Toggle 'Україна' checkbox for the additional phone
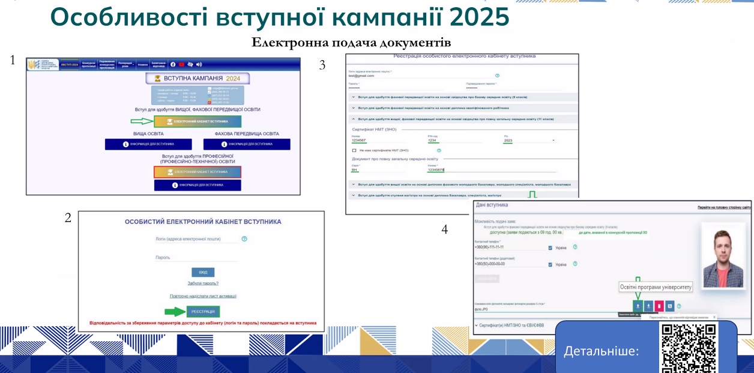This screenshot has height=373, width=754. pos(550,264)
